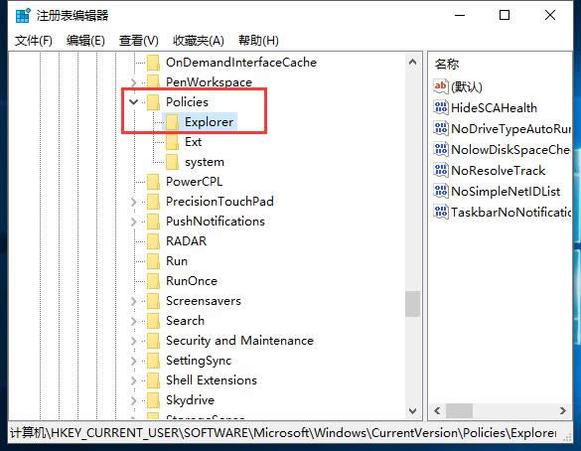Click the PenWorkspace folder icon
The image size is (581, 451).
tap(153, 81)
